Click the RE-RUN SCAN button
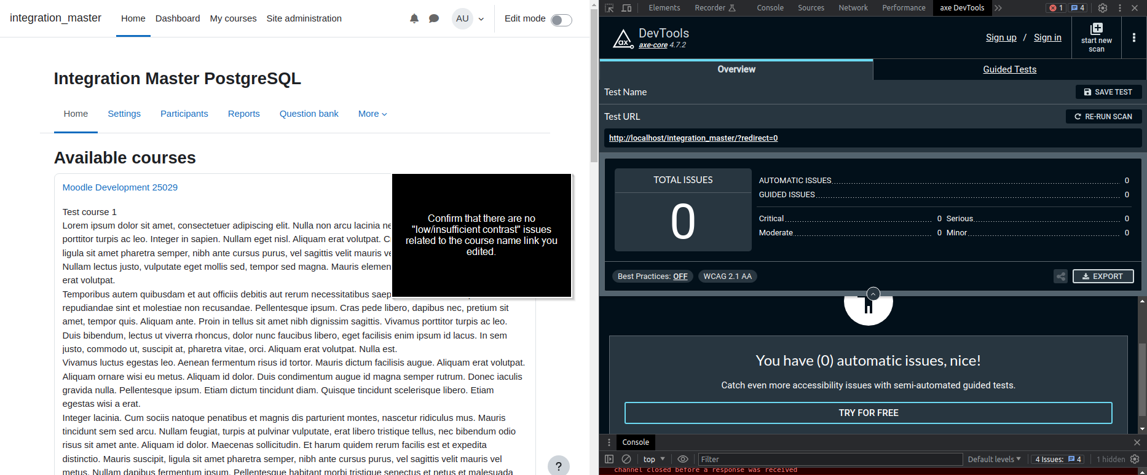The image size is (1147, 475). pyautogui.click(x=1103, y=117)
